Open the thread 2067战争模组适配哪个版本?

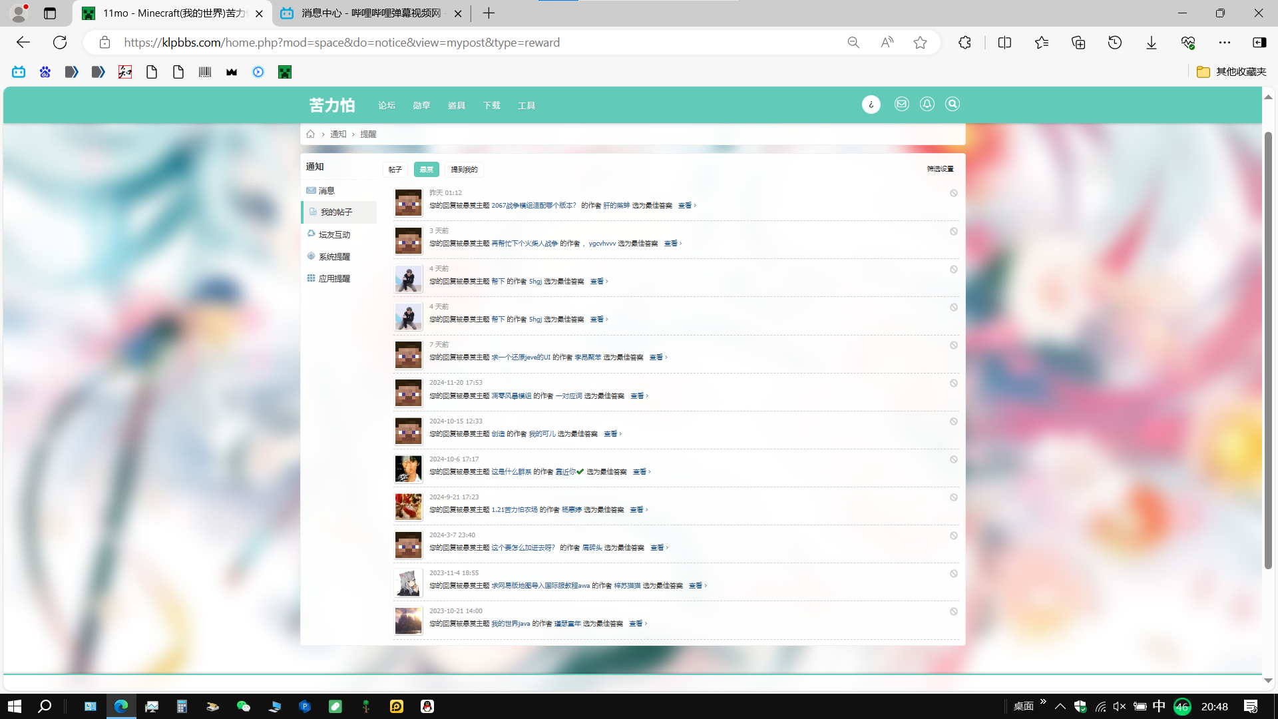[x=534, y=205]
